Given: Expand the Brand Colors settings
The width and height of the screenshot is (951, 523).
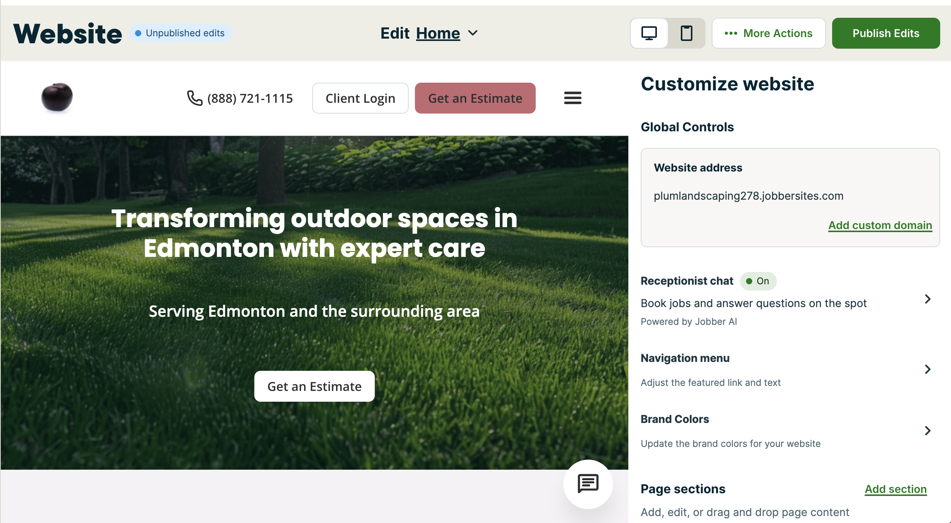Looking at the screenshot, I should click(x=927, y=431).
